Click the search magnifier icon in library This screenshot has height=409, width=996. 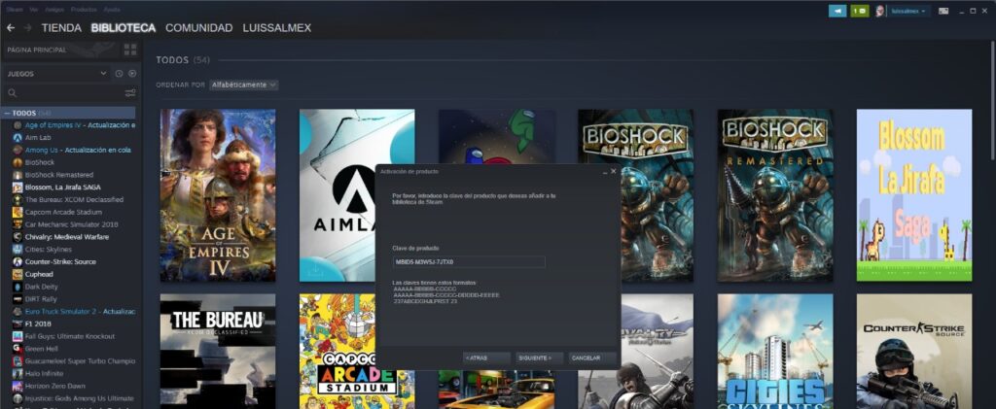pos(12,93)
